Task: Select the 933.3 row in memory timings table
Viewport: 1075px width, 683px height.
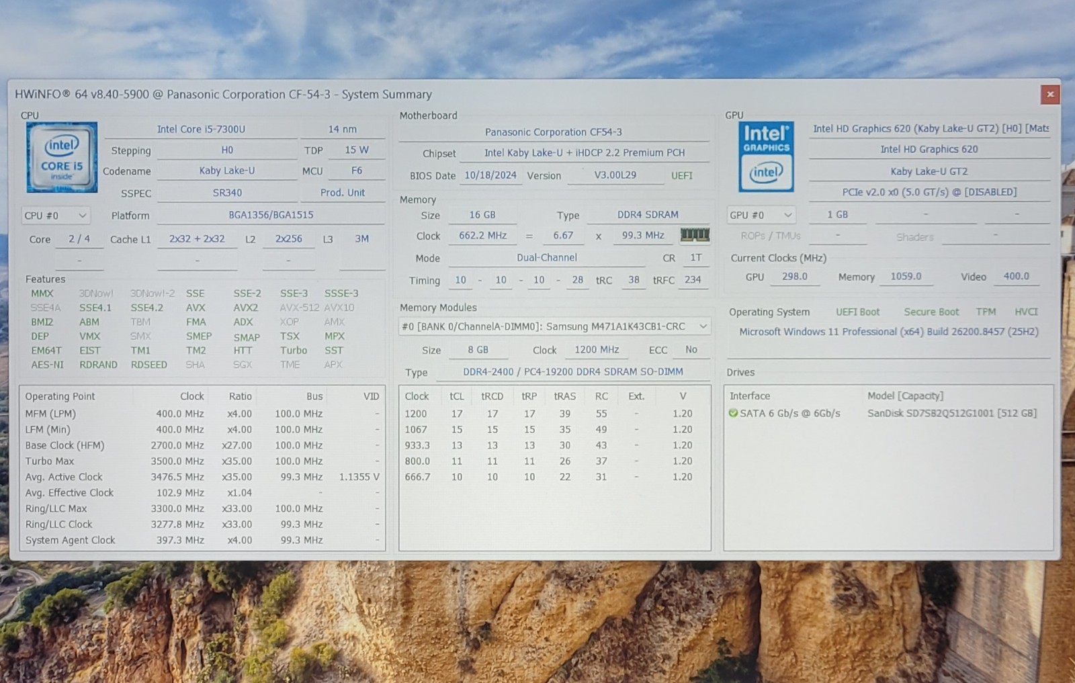Action: coord(554,445)
